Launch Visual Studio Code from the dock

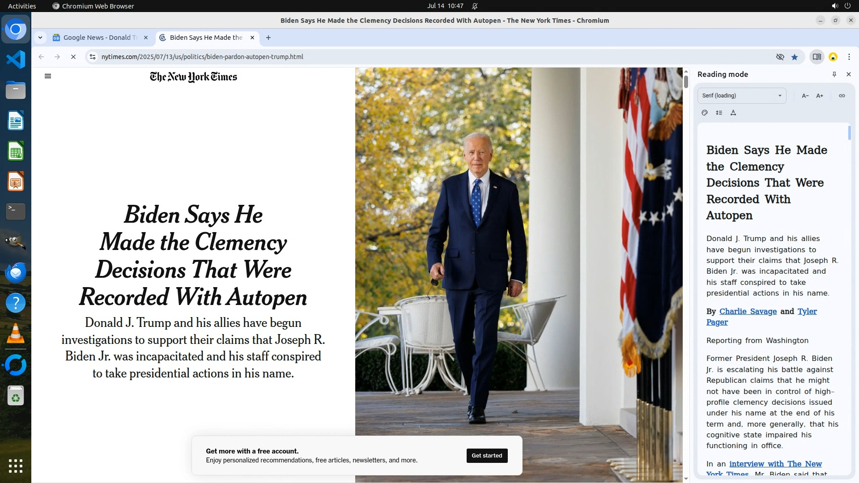(x=16, y=59)
